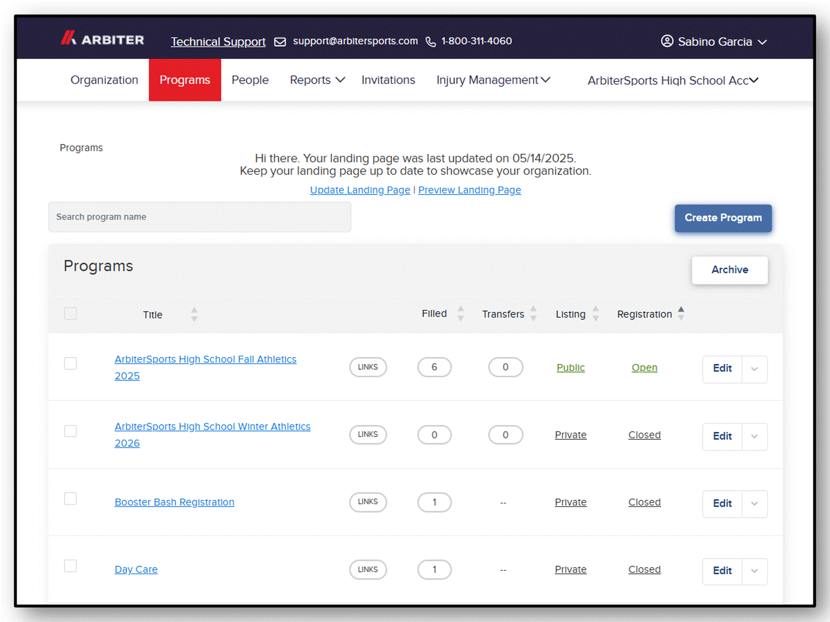Click the support@arbitersports.com email address
Image resolution: width=830 pixels, height=622 pixels.
click(355, 41)
